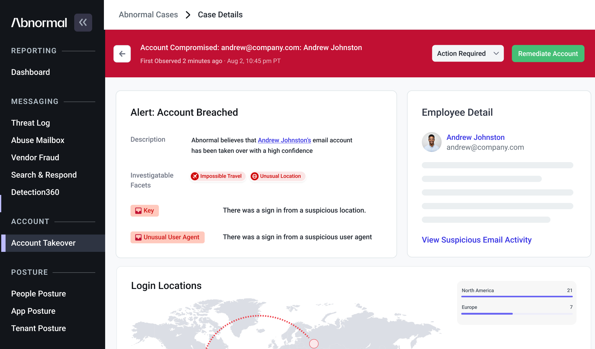Open App Posture in the sidebar
Image resolution: width=595 pixels, height=349 pixels.
tap(33, 311)
